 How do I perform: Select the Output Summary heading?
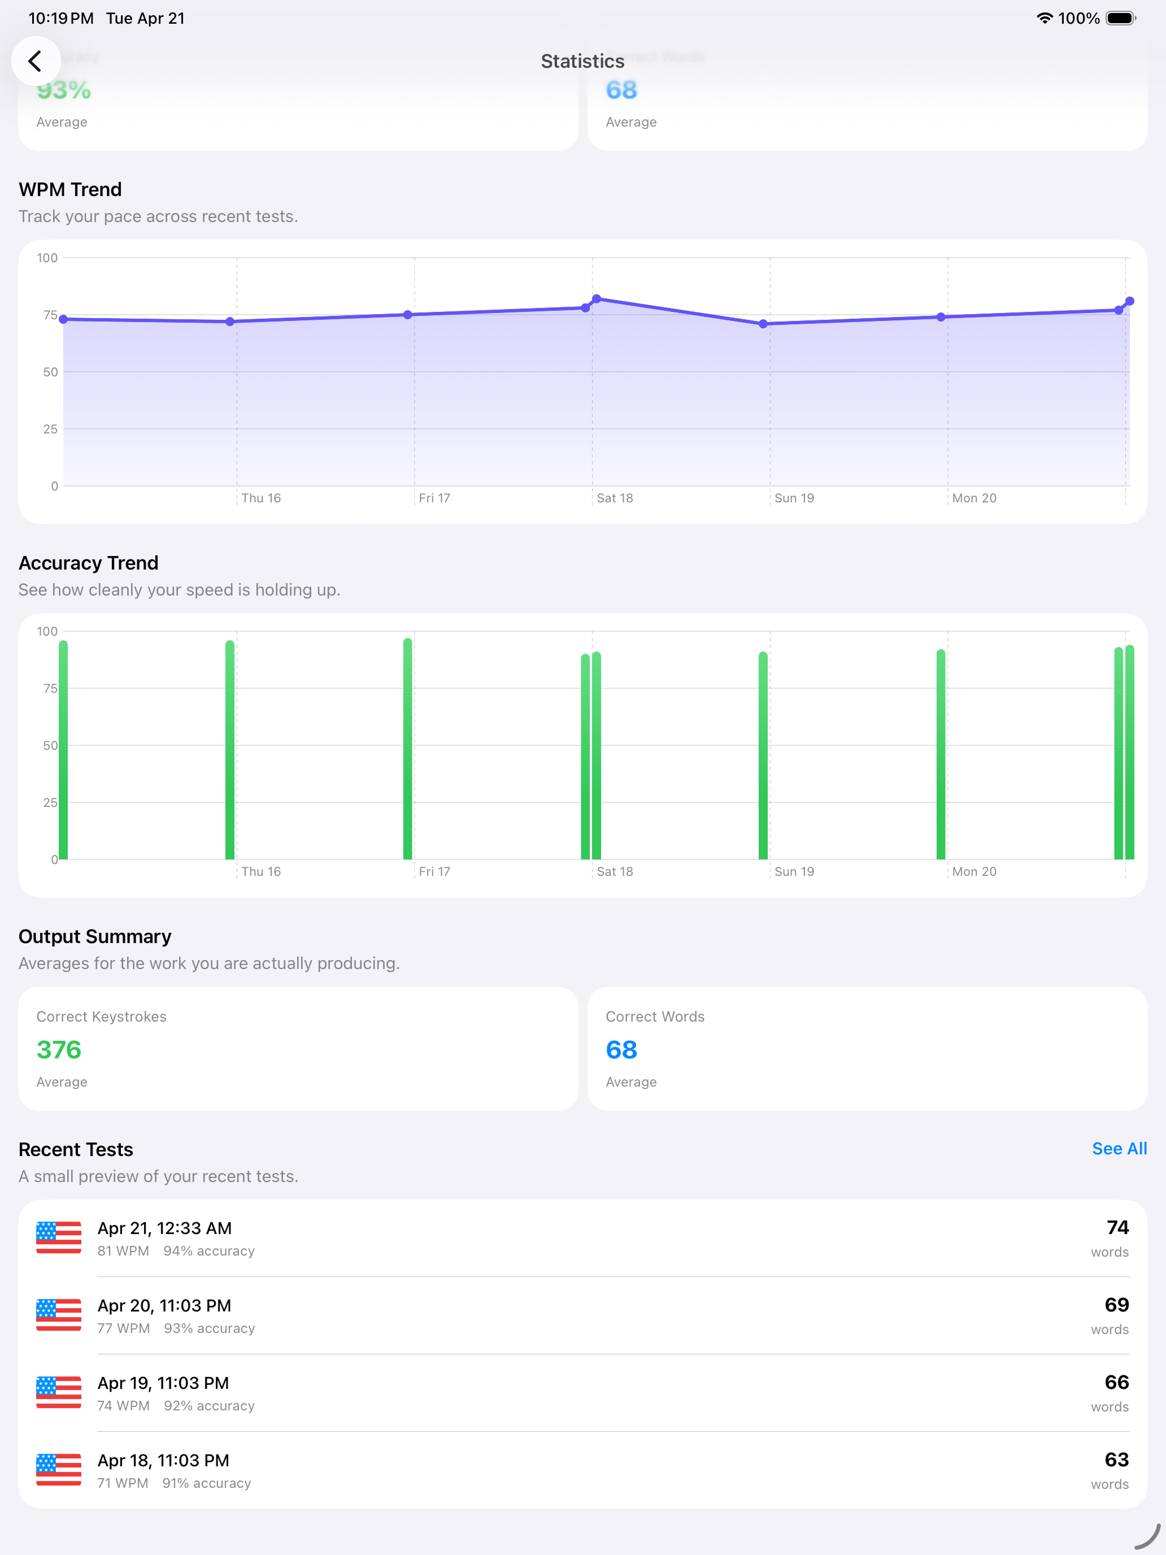(x=95, y=936)
